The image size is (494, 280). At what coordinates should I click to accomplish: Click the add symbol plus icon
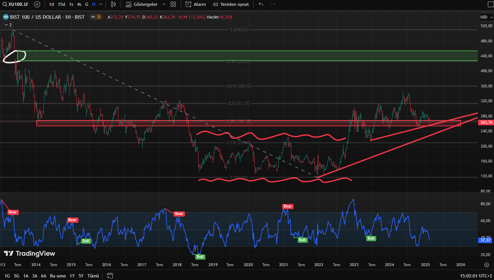click(37, 4)
